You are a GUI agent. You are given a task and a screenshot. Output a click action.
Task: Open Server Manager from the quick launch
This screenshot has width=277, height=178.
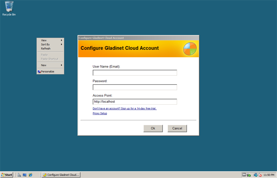[19, 175]
